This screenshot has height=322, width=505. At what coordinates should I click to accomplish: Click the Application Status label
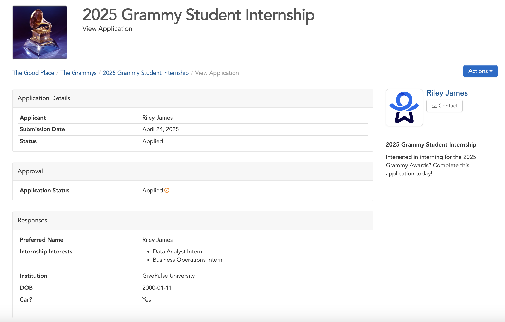(x=45, y=190)
